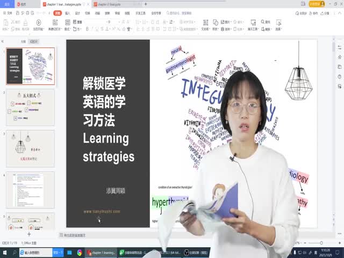The width and height of the screenshot is (344, 258).
Task: Open the 视图 (View) ribbon tab
Action: (x=127, y=13)
